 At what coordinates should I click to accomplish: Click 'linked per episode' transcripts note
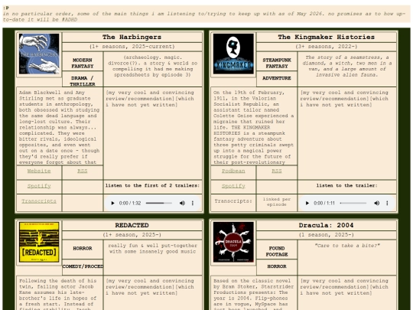pos(277,202)
